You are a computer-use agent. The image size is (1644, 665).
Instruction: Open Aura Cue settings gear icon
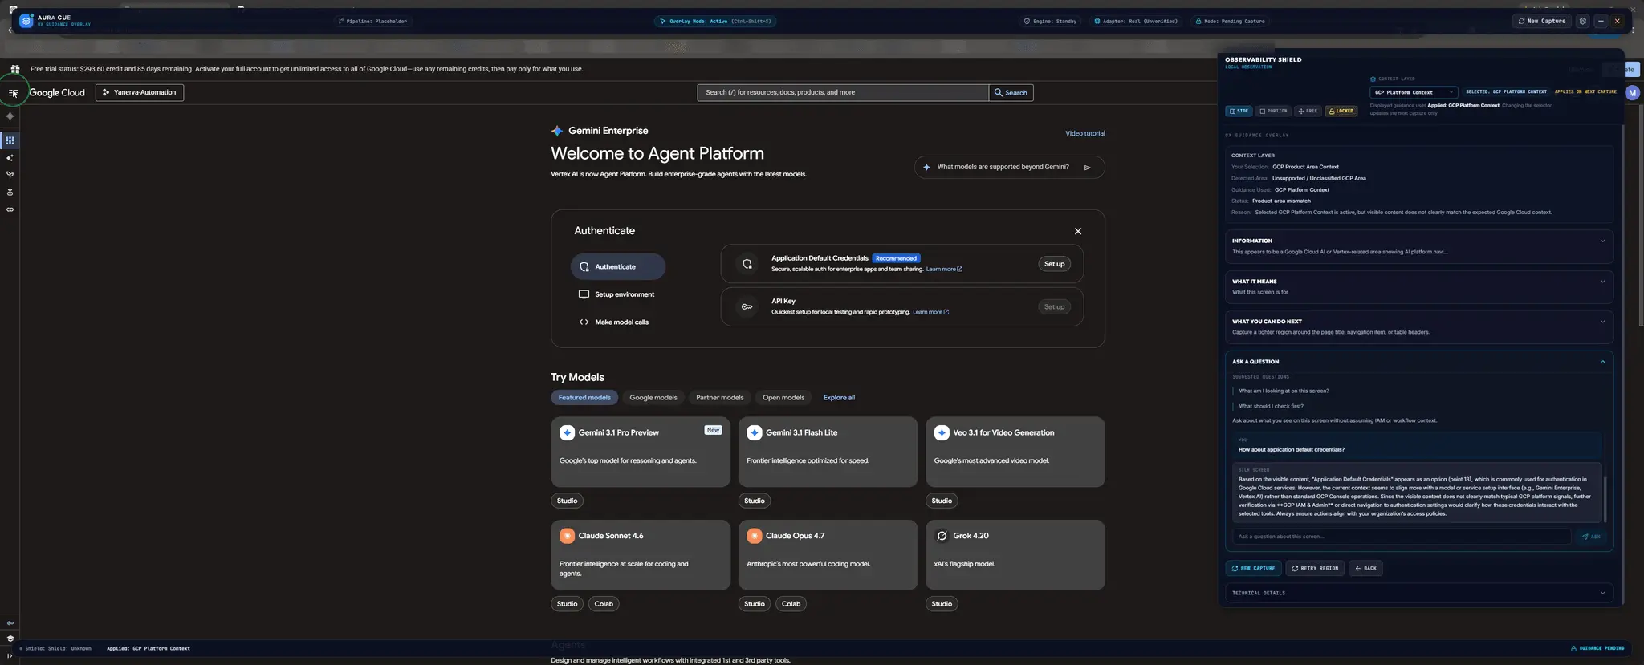tap(1582, 22)
